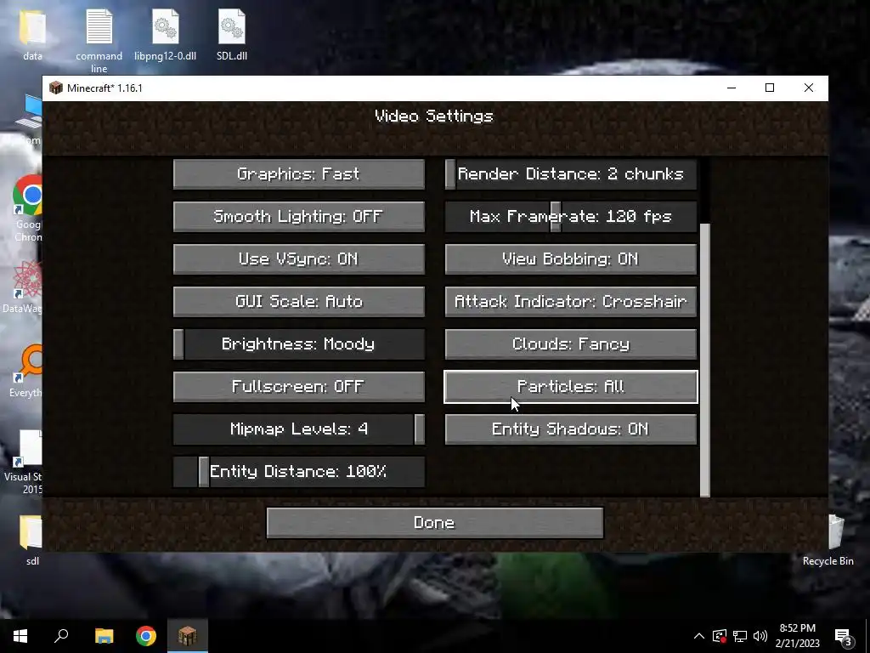870x653 pixels.
Task: Open the notification center
Action: pyautogui.click(x=844, y=636)
